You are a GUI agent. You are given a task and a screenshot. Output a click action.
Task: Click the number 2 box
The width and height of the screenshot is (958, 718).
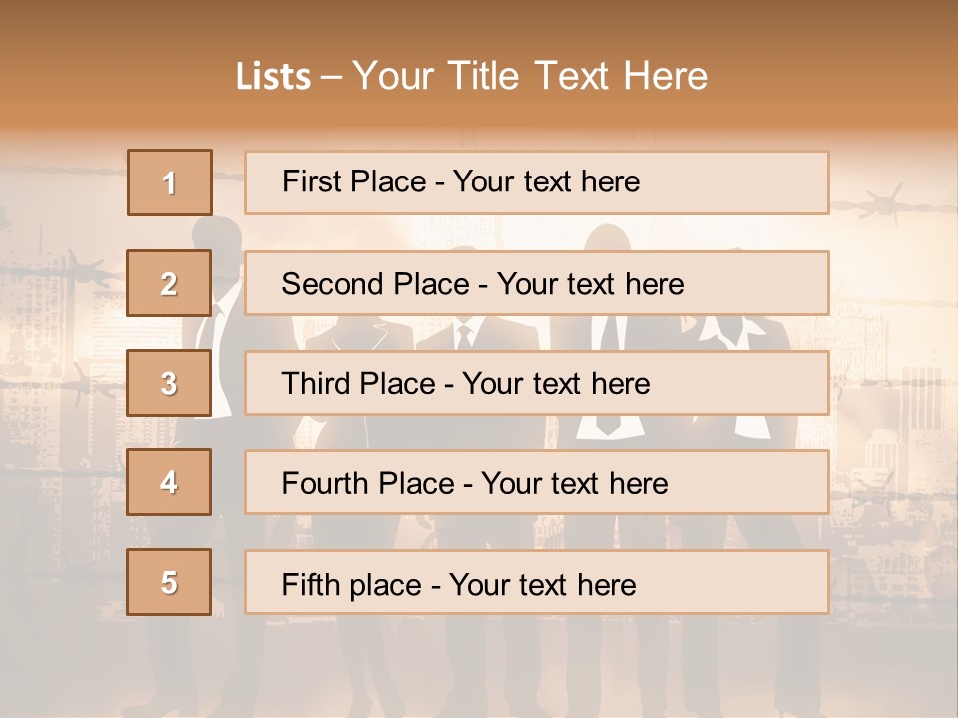tap(169, 283)
